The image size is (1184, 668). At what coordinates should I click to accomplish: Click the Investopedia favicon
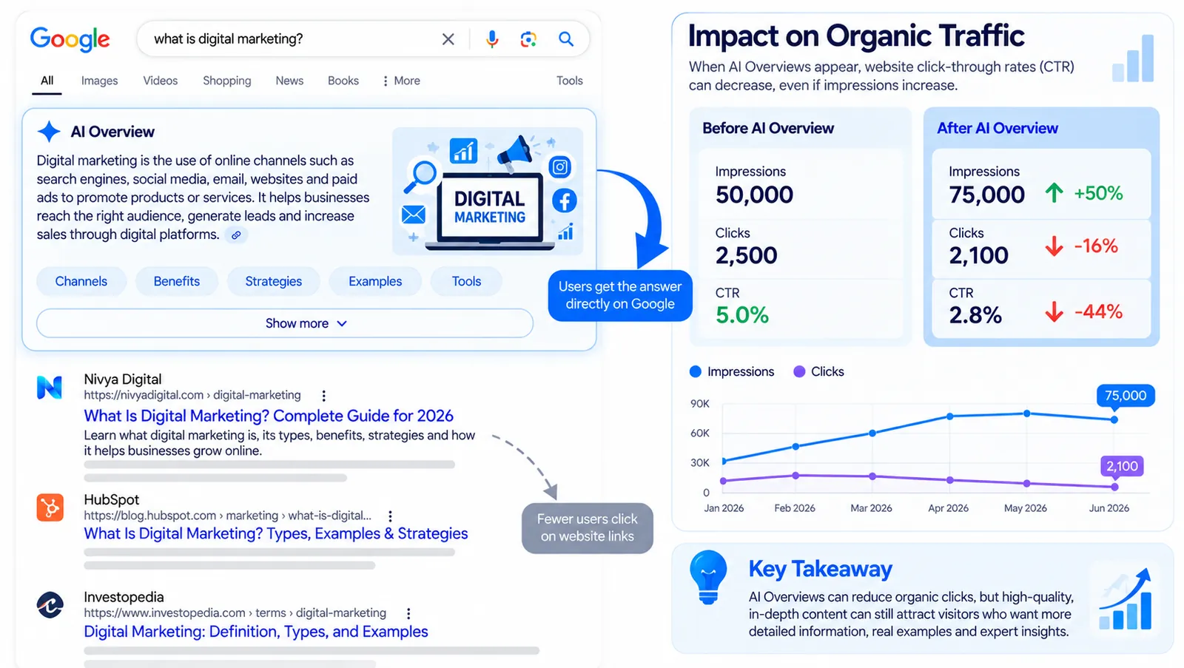pos(50,605)
